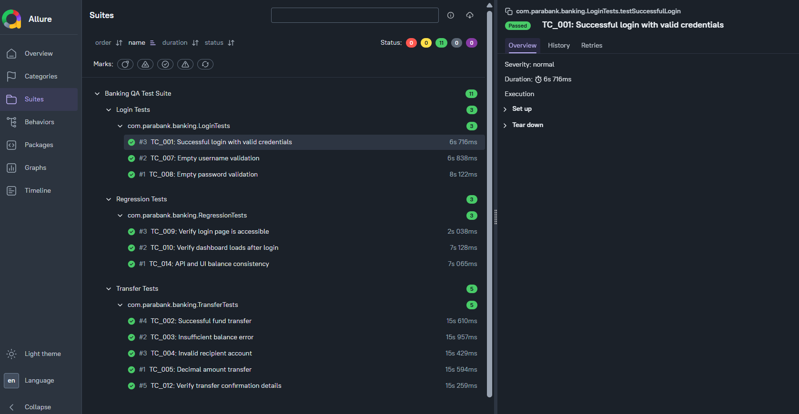The width and height of the screenshot is (799, 414).
Task: Open TC_004: Invalid recipient account
Action: pos(304,354)
